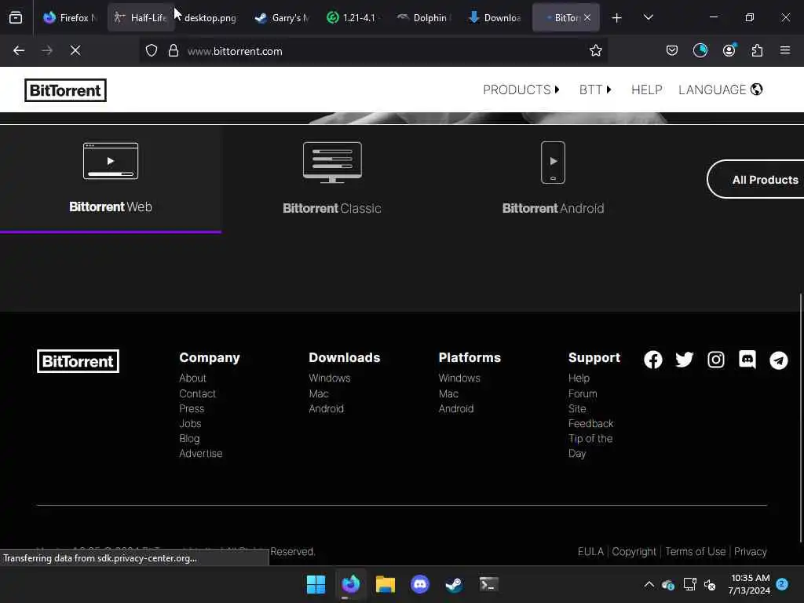Click the page vertical scrollbar
The width and height of the screenshot is (804, 603).
[x=801, y=418]
